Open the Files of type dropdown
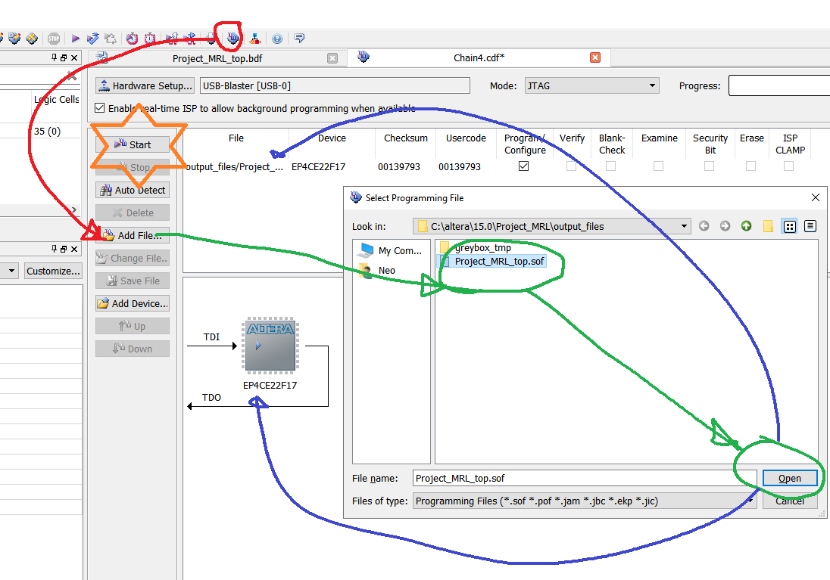This screenshot has width=830, height=580. pyautogui.click(x=585, y=501)
